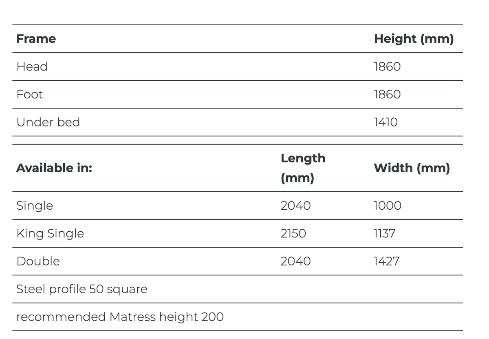Screen dimensions: 489x339
Task: Select the "Height (mm)" header text
Action: (413, 39)
